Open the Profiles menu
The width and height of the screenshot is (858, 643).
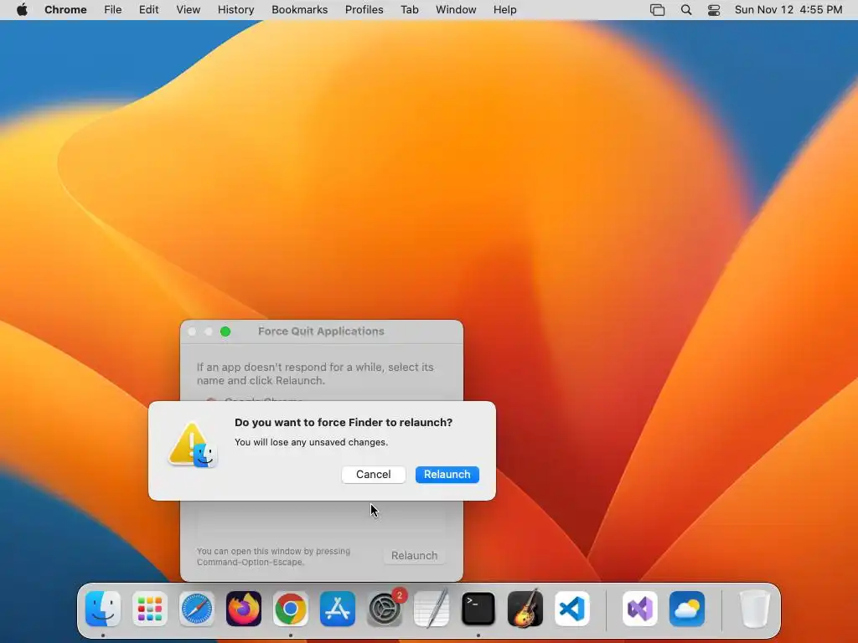[x=364, y=10]
